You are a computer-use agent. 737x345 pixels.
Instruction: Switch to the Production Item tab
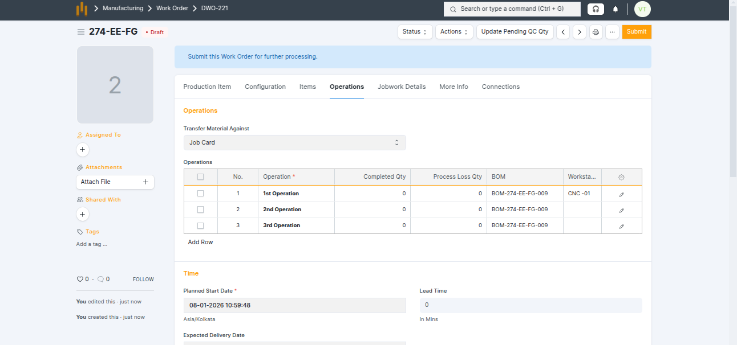click(207, 87)
